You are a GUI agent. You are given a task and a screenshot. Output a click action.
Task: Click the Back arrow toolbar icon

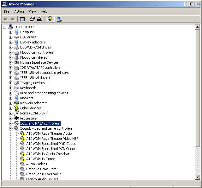(5, 19)
